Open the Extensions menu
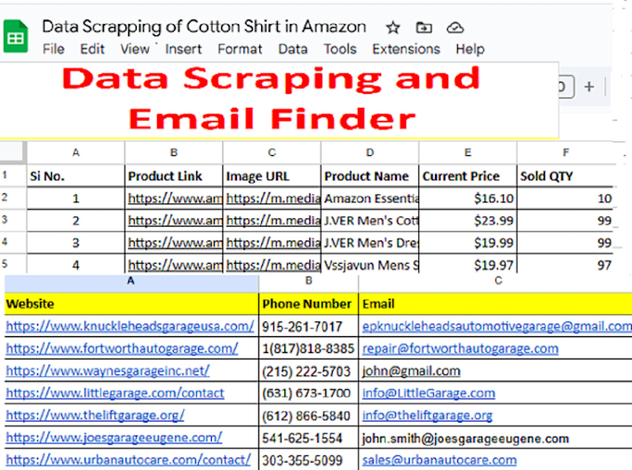The image size is (632, 470). (x=406, y=49)
